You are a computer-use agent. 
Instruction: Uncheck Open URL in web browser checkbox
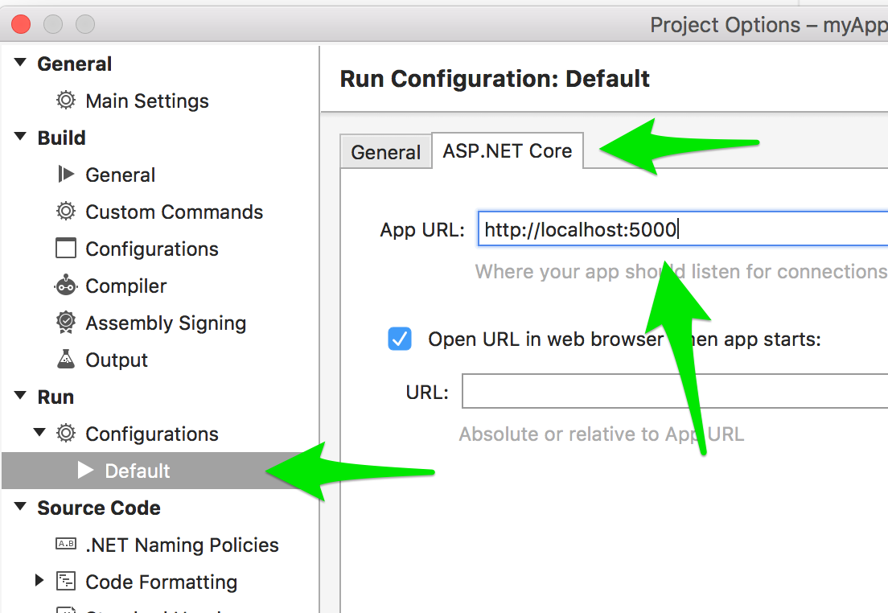point(400,339)
